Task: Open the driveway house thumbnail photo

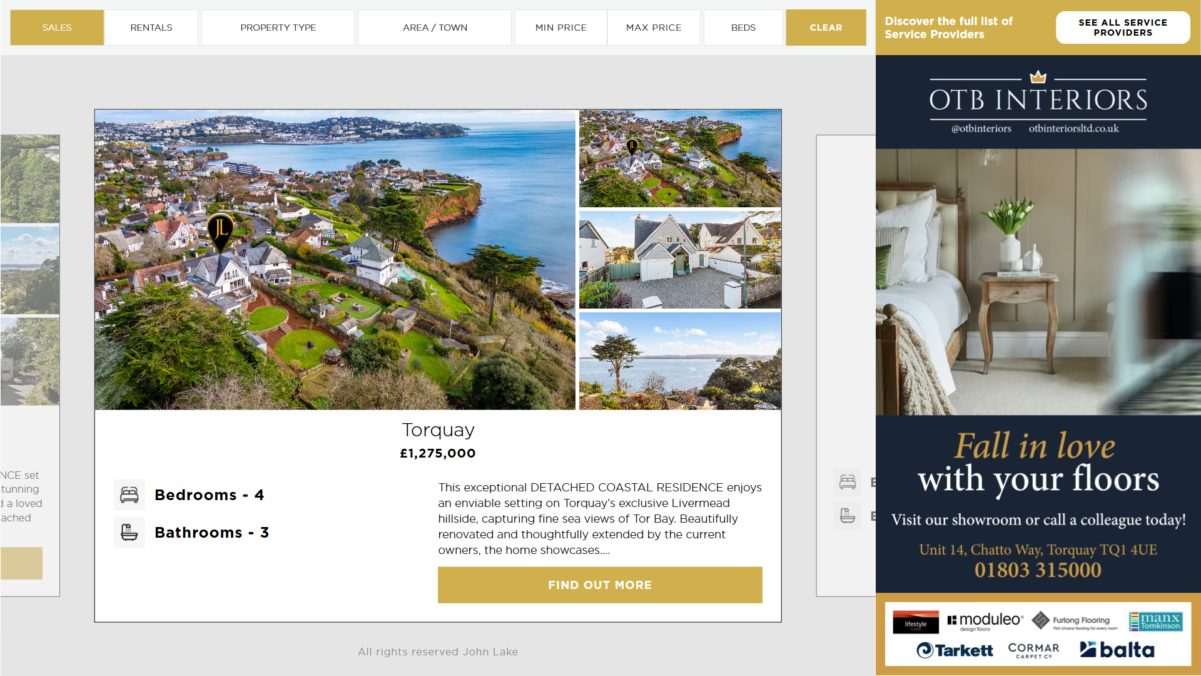Action: pyautogui.click(x=680, y=260)
